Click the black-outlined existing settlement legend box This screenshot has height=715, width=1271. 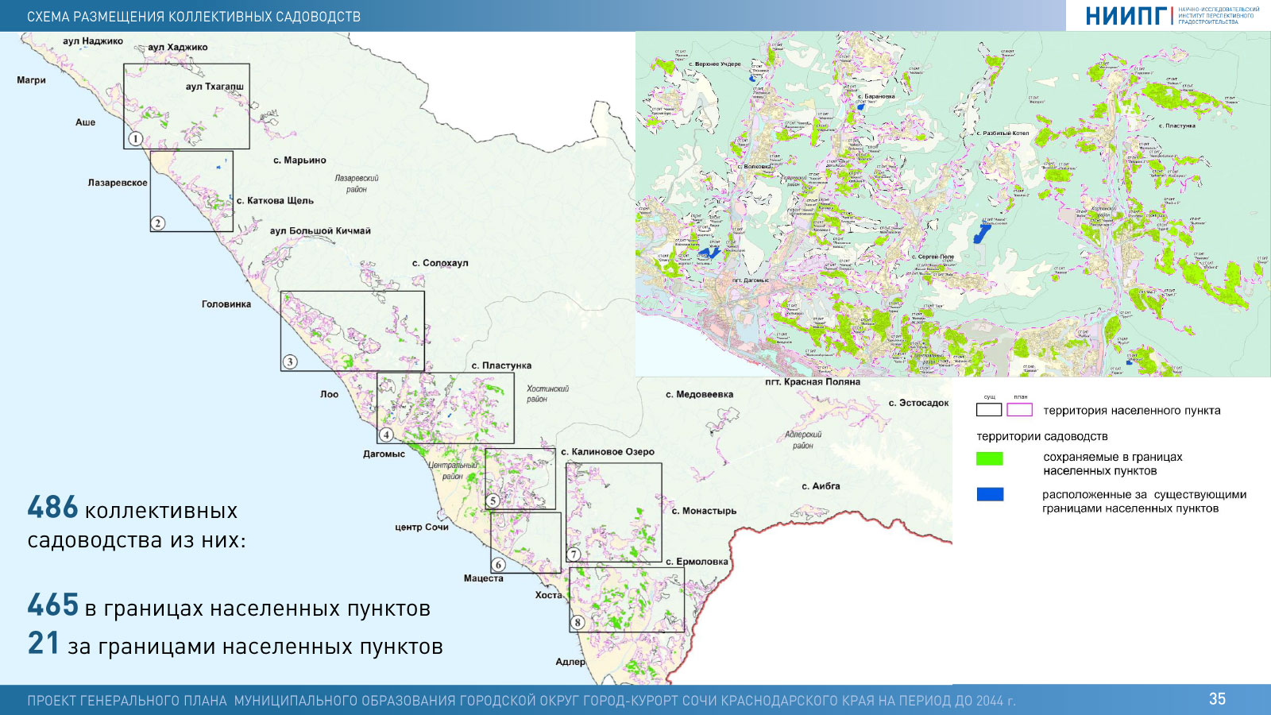pyautogui.click(x=989, y=410)
